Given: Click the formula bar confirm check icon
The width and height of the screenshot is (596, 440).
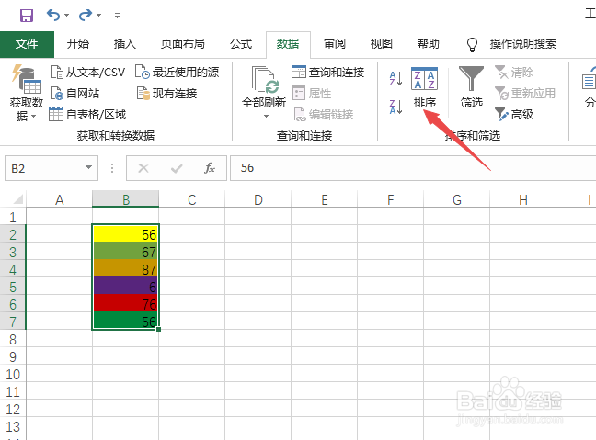Looking at the screenshot, I should pyautogui.click(x=177, y=168).
